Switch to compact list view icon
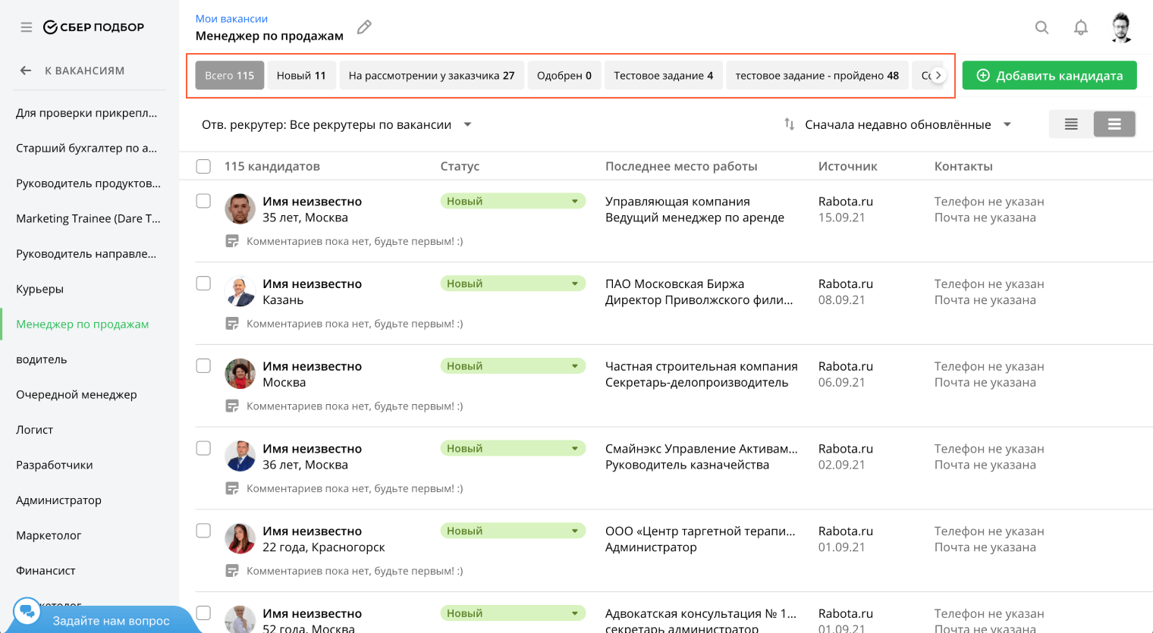This screenshot has height=633, width=1153. click(1070, 124)
